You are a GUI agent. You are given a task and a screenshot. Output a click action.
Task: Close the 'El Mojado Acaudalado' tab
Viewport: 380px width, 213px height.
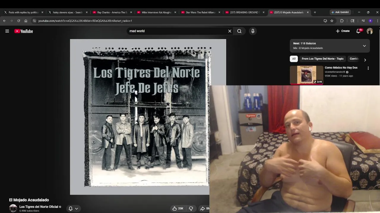pyautogui.click(x=308, y=12)
